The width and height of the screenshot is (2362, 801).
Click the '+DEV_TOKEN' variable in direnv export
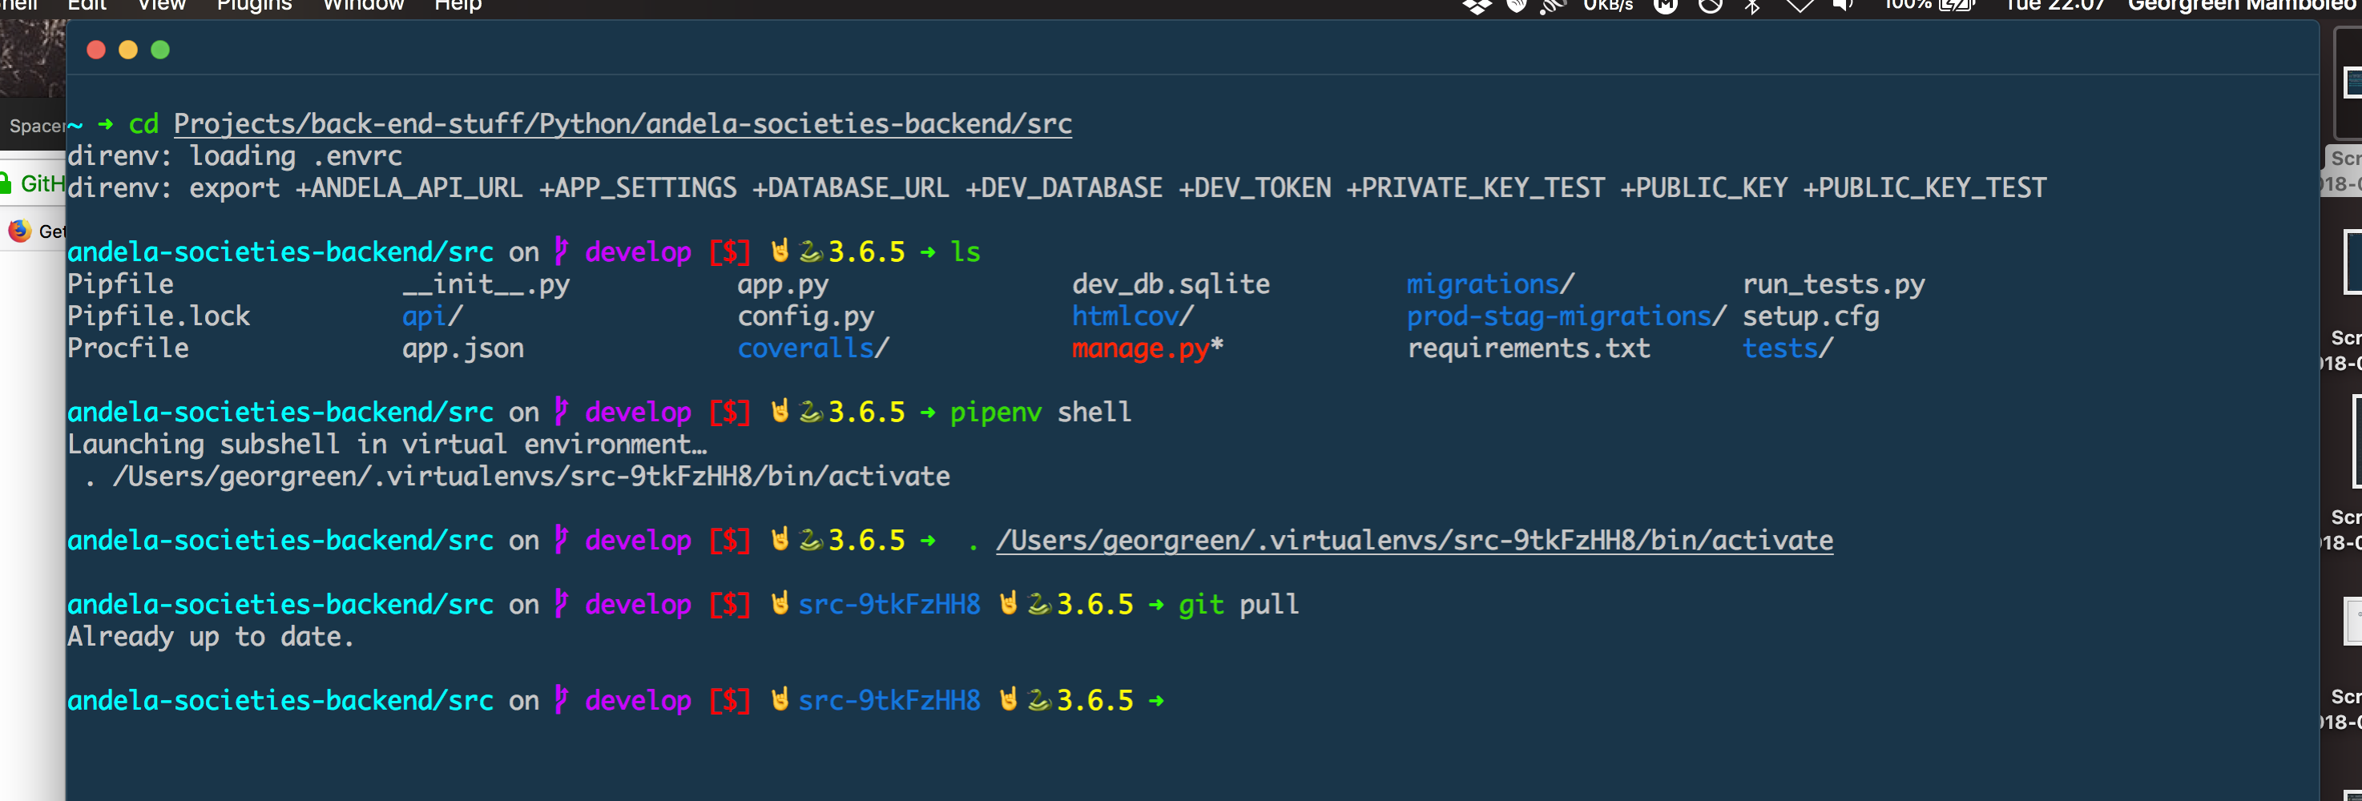click(x=1255, y=188)
